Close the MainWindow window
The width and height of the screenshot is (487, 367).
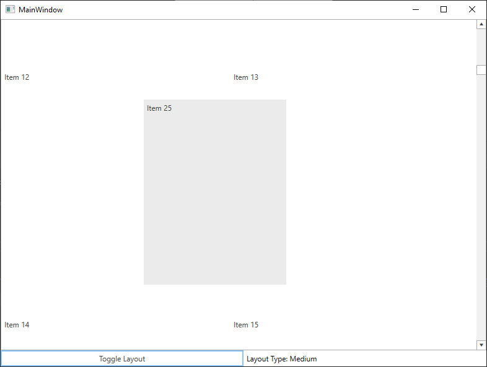(472, 10)
